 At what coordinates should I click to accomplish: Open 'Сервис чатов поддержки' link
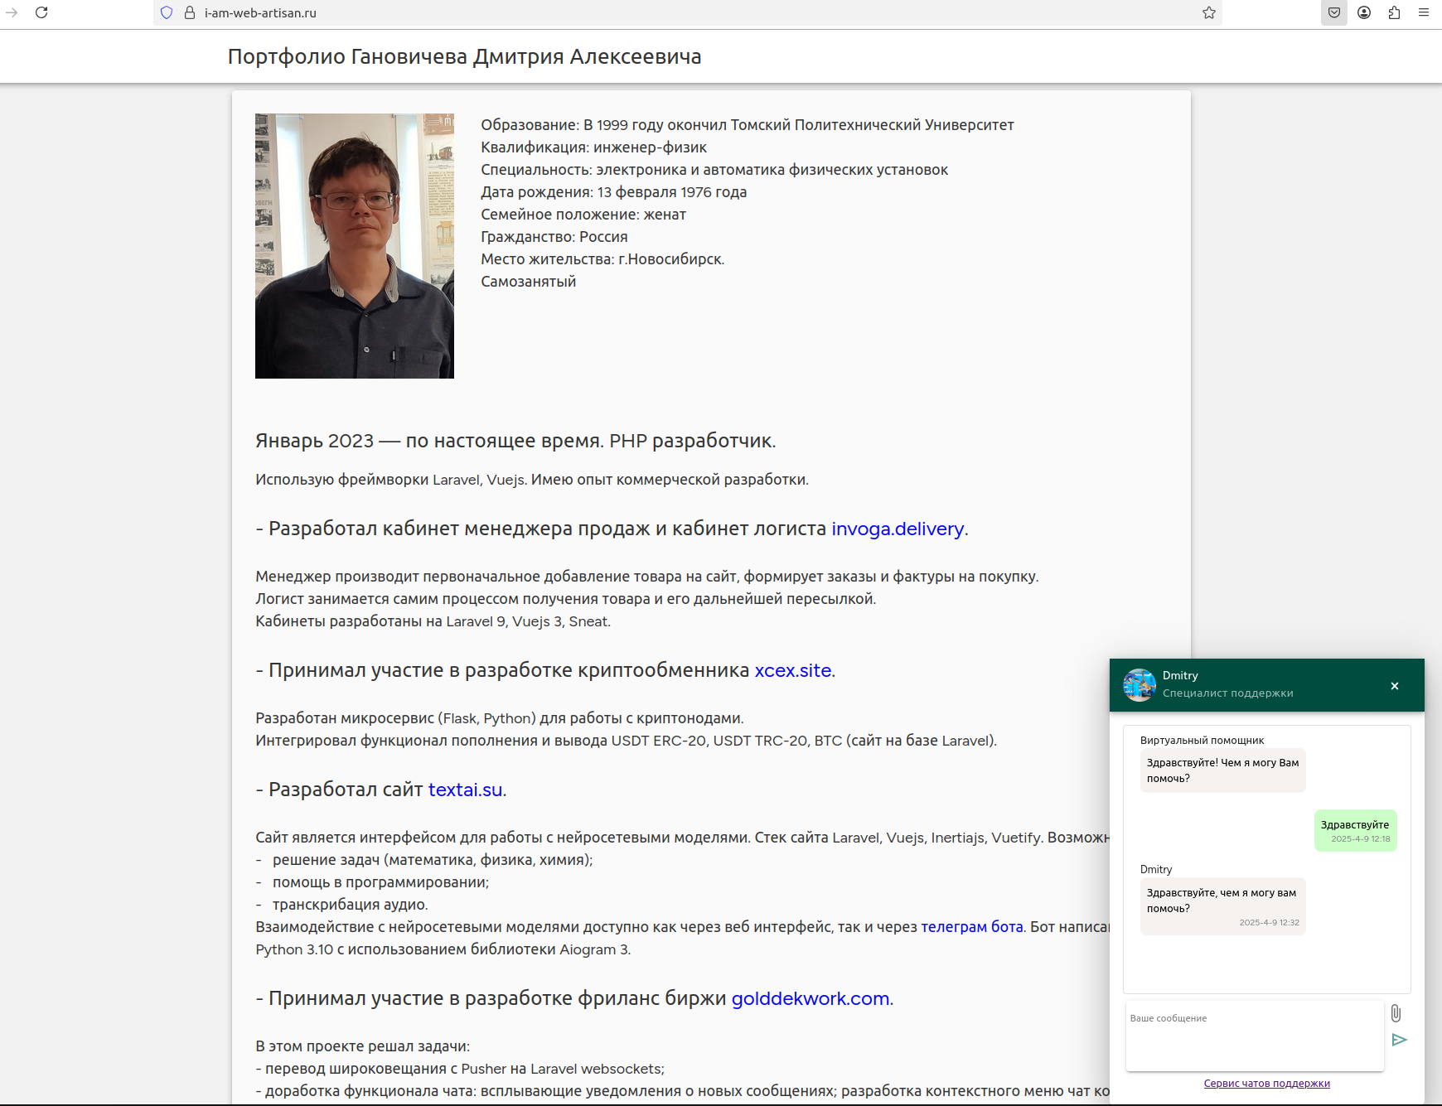point(1266,1083)
